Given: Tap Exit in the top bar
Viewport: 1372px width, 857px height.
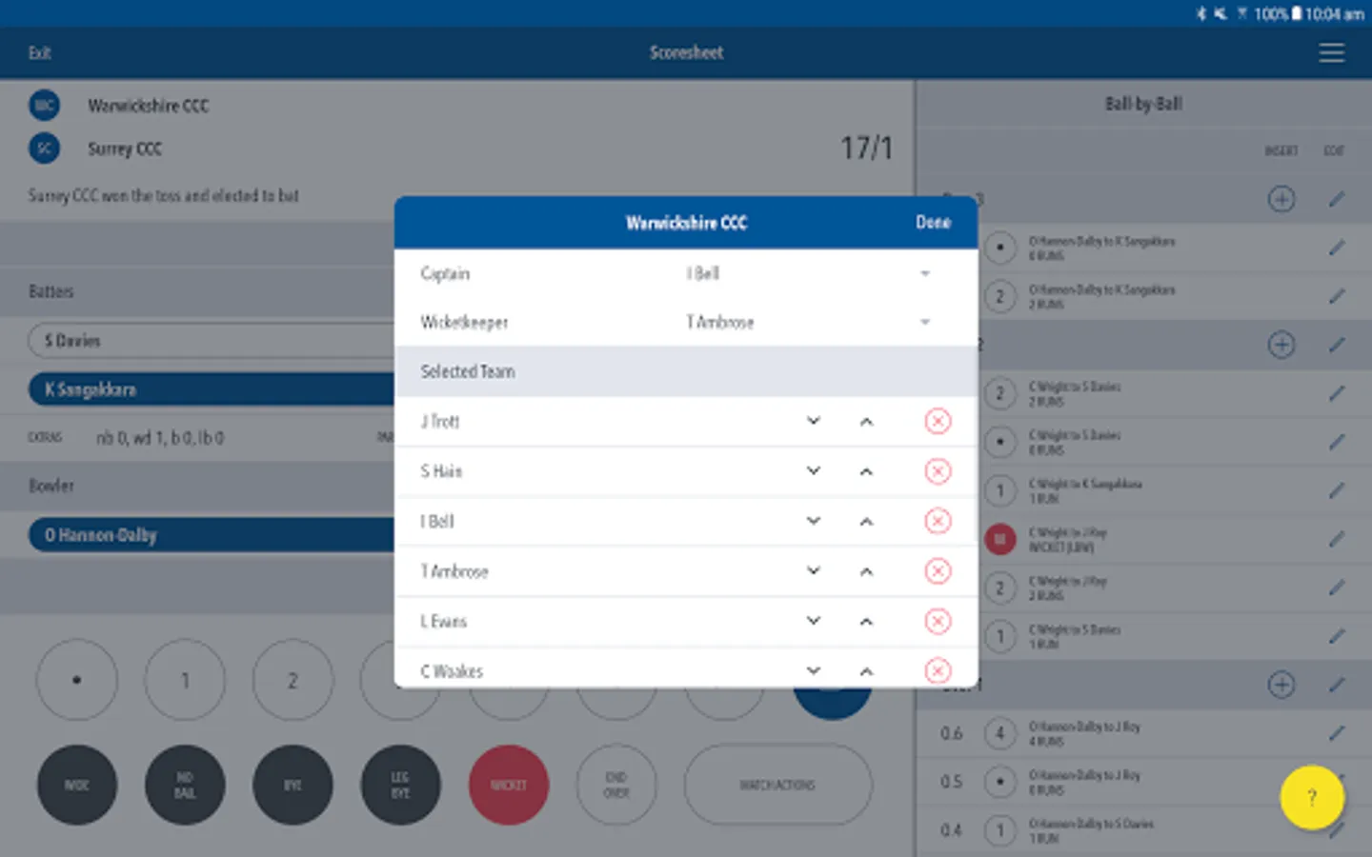Looking at the screenshot, I should 40,53.
